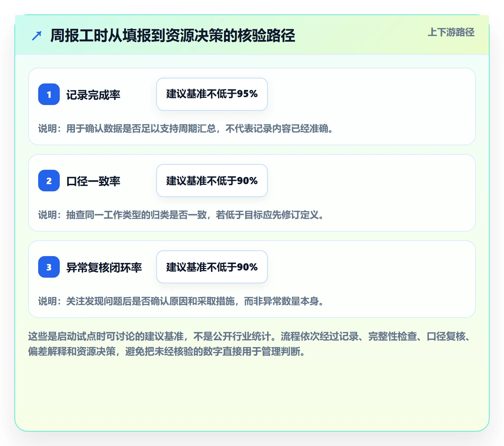The height and width of the screenshot is (446, 504).
Task: Click the 口径一致率 metric title
Action: tap(93, 181)
